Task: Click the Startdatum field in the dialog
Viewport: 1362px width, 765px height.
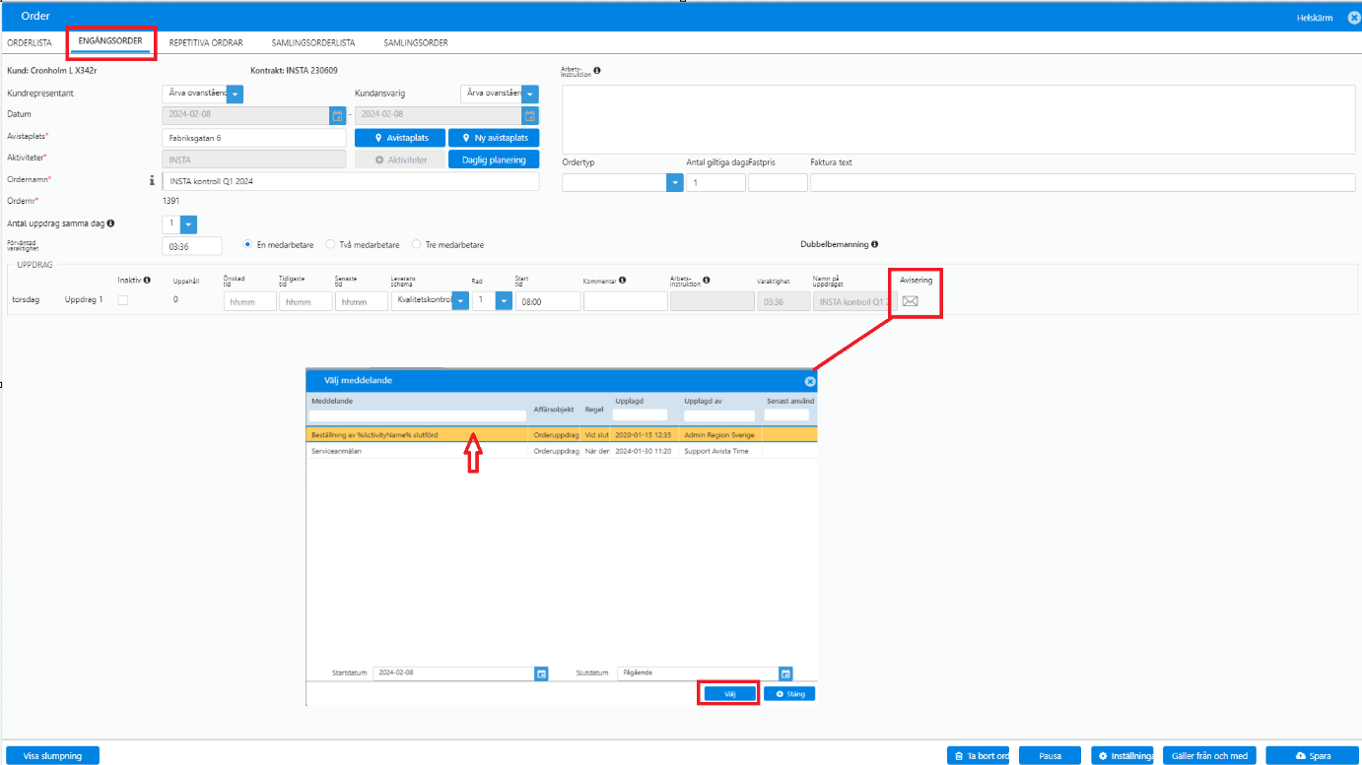Action: [453, 673]
